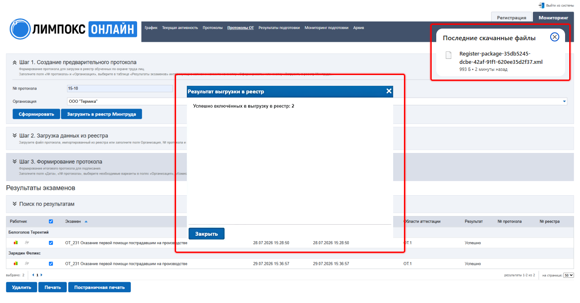Change results per page dropdown

tap(569, 275)
